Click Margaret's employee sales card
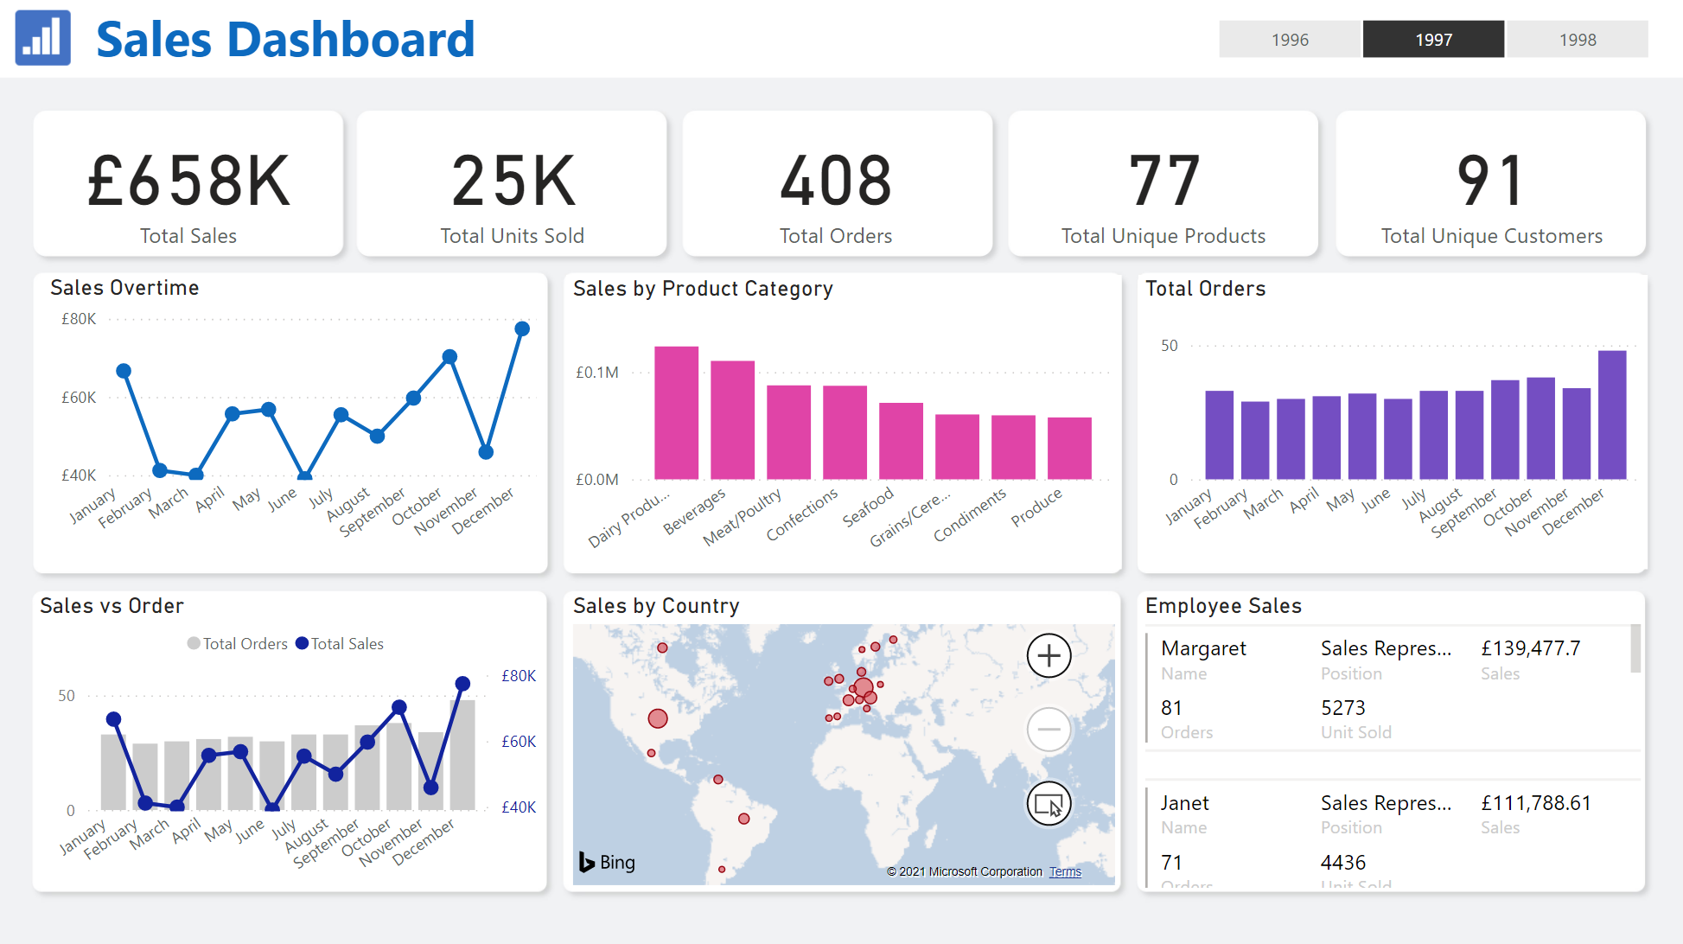 click(x=1383, y=688)
